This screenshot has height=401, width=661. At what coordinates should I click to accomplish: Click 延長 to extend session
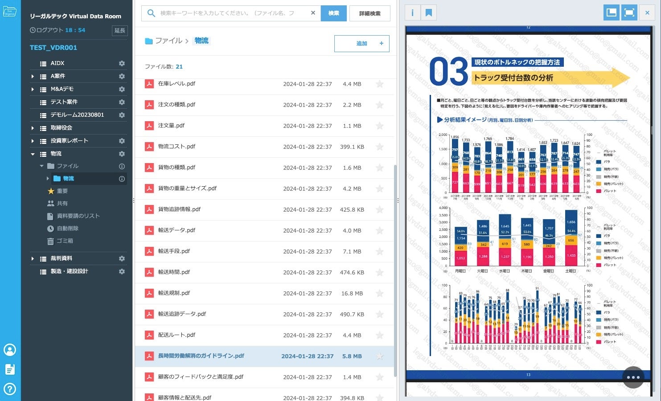coord(119,30)
